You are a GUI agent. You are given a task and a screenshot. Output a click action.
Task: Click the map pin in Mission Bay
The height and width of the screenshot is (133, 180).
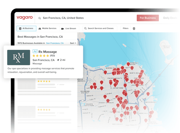(x=148, y=94)
